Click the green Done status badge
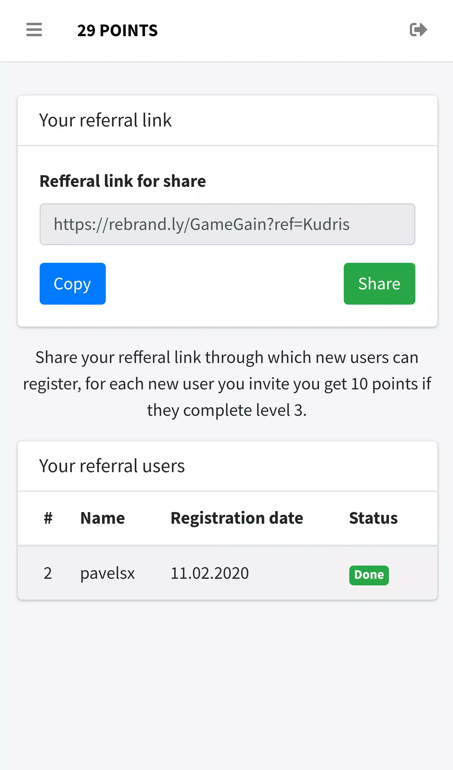The height and width of the screenshot is (770, 453). (369, 575)
